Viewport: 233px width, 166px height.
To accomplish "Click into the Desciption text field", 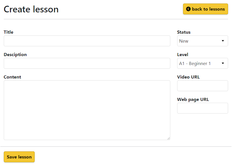I will point(87,63).
